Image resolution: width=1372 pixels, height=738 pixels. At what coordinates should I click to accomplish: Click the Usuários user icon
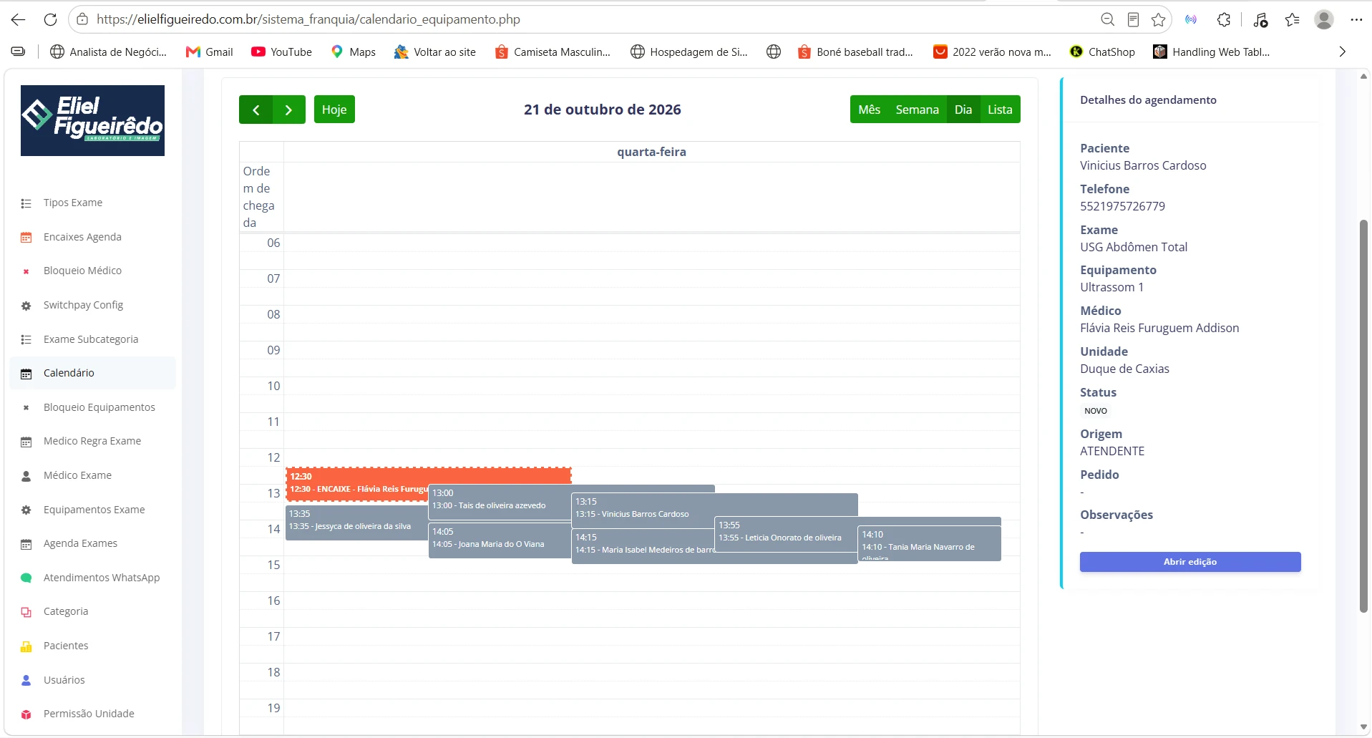click(26, 681)
